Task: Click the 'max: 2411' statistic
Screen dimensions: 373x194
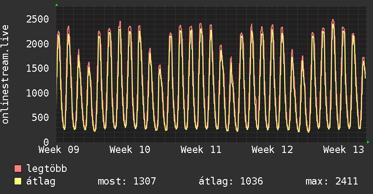Action: (x=332, y=181)
